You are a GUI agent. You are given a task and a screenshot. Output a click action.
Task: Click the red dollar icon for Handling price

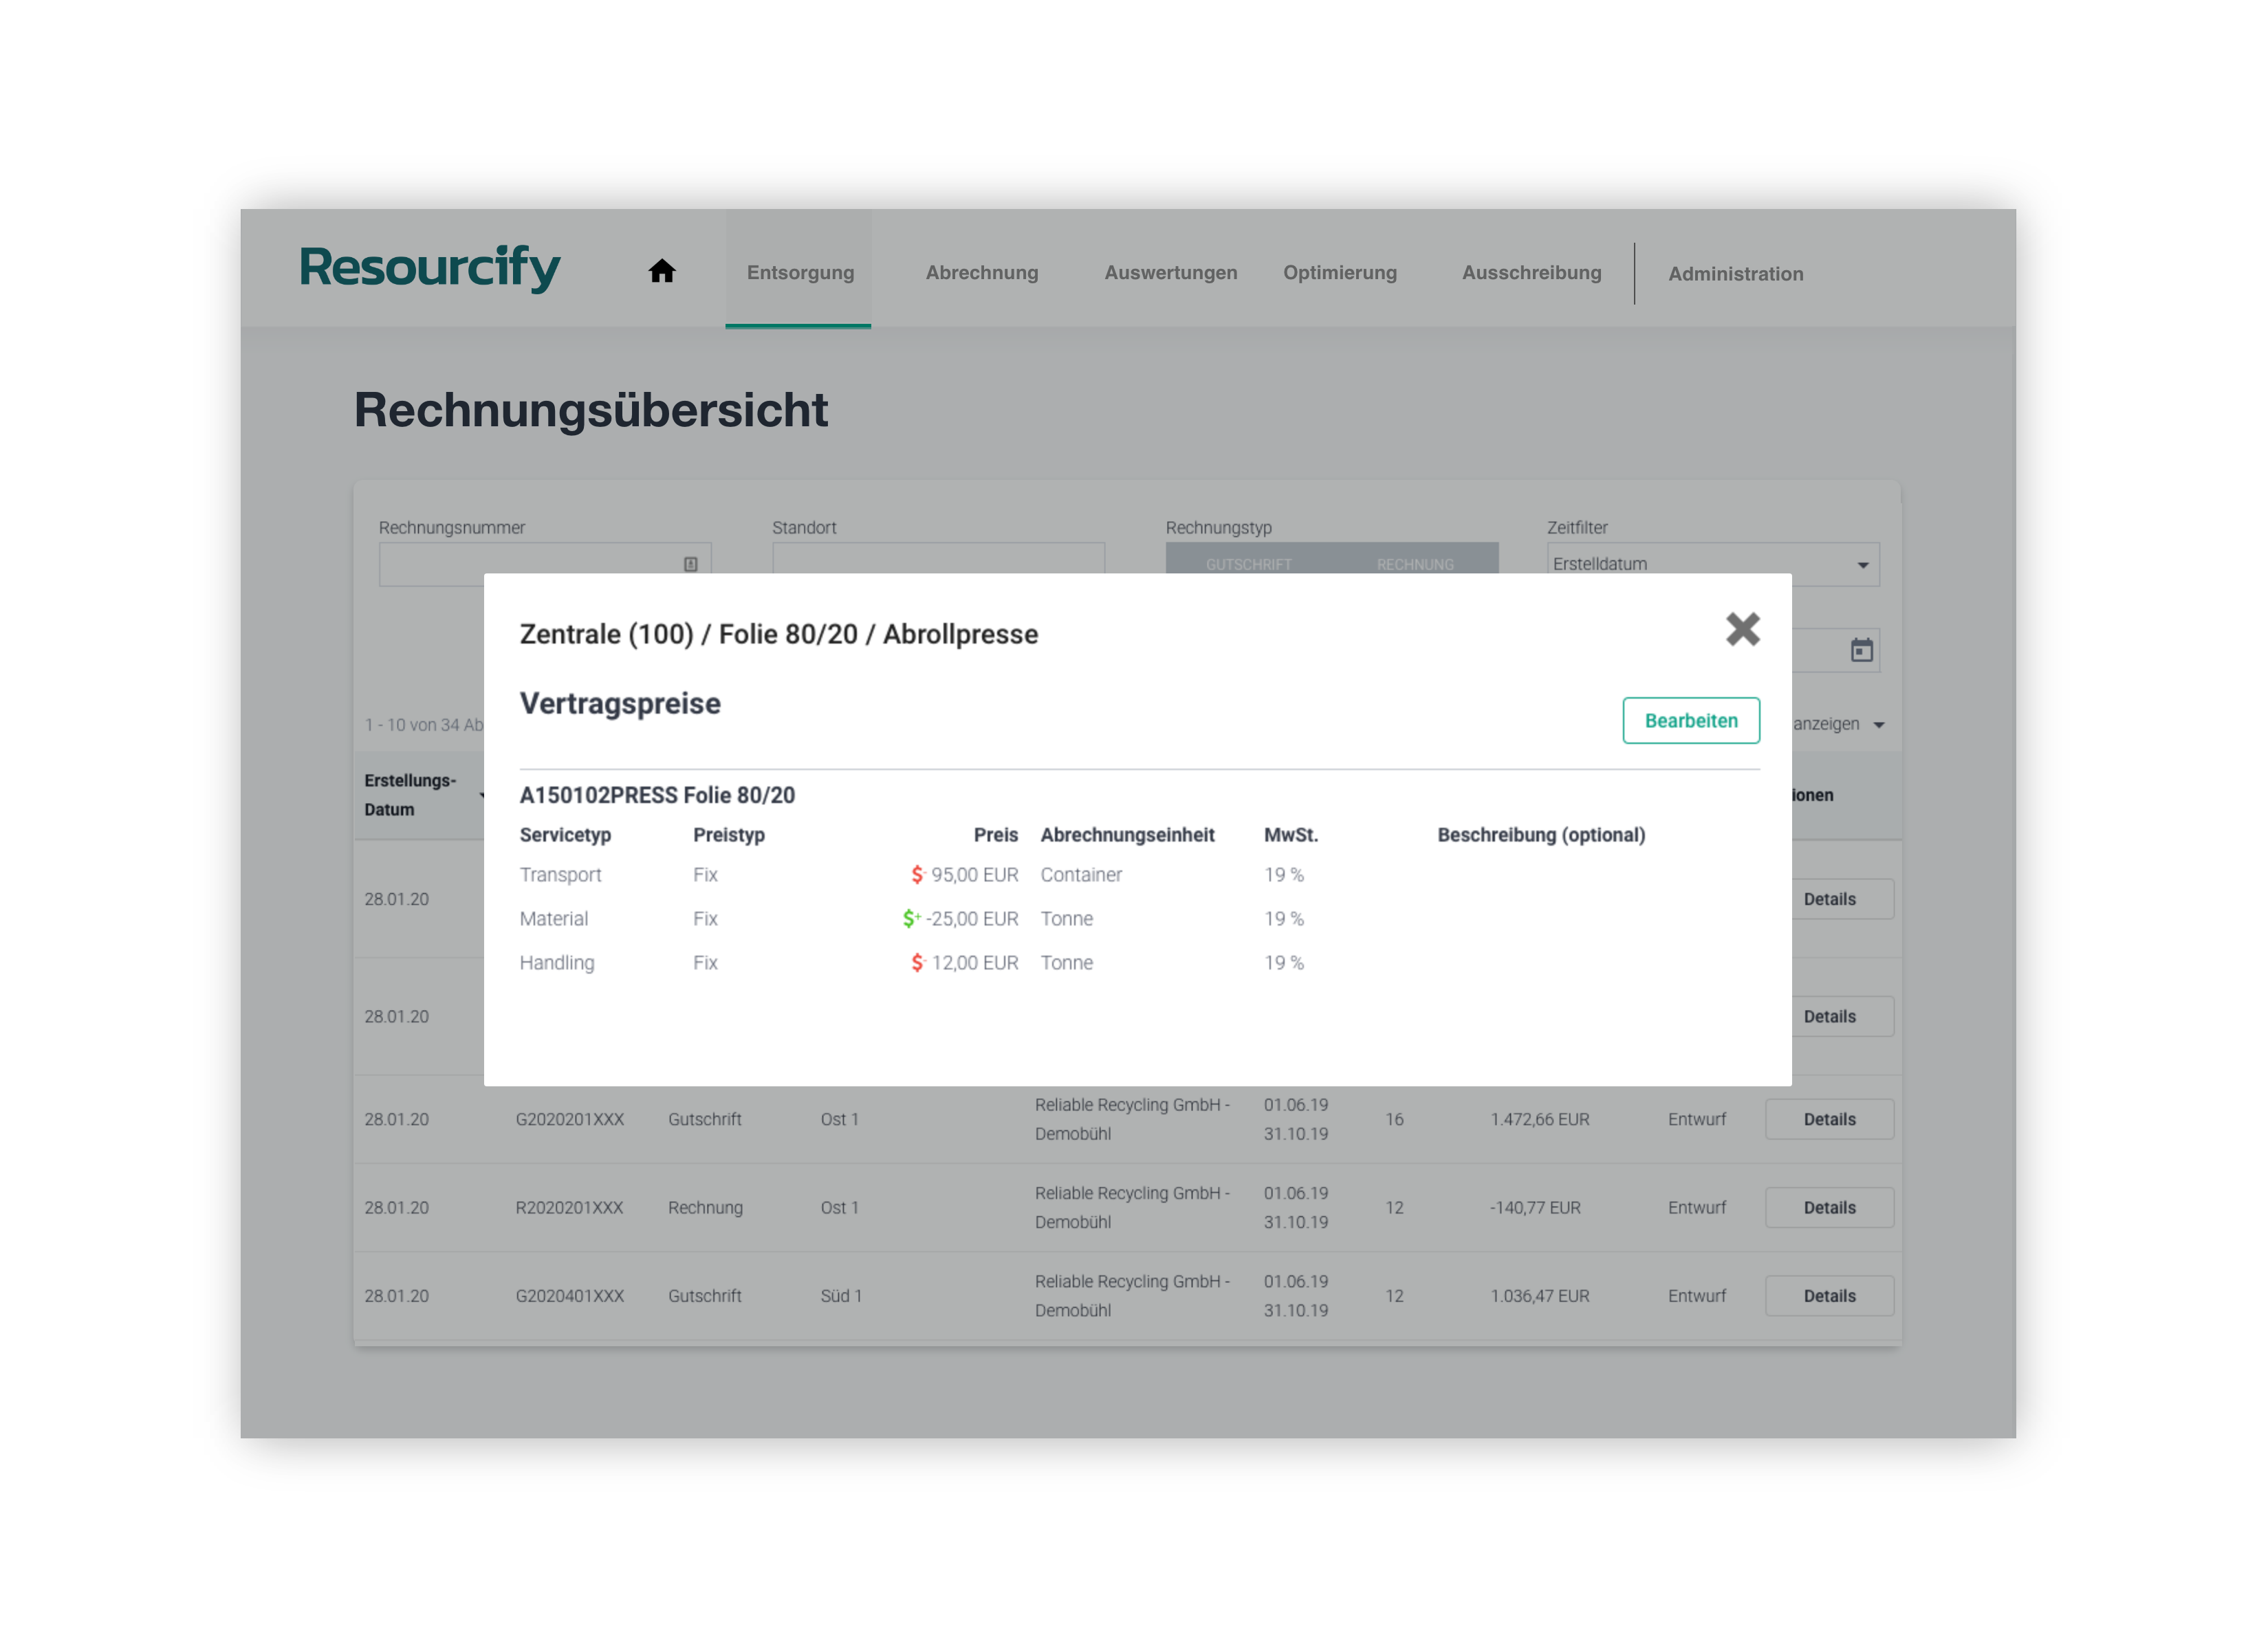click(x=918, y=963)
